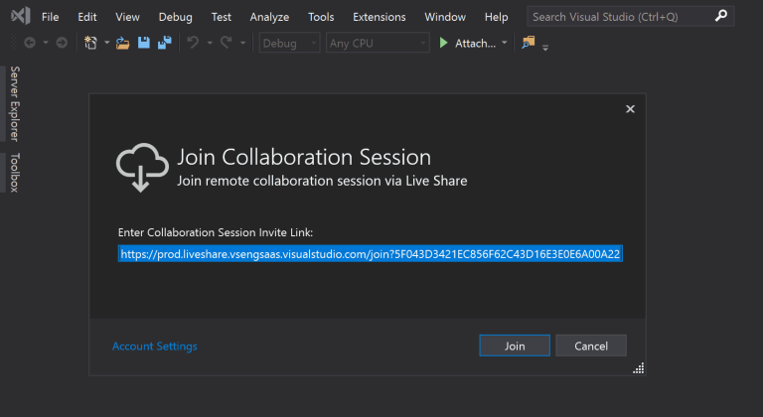
Task: Click the invite link input field
Action: pyautogui.click(x=371, y=253)
